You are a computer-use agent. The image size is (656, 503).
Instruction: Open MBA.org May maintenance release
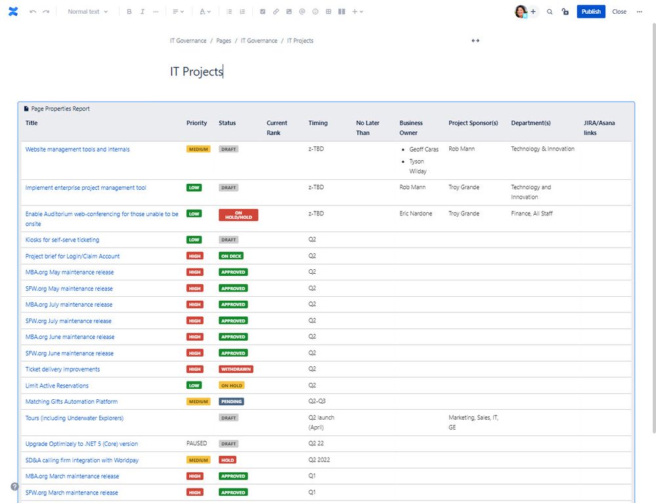coord(70,273)
